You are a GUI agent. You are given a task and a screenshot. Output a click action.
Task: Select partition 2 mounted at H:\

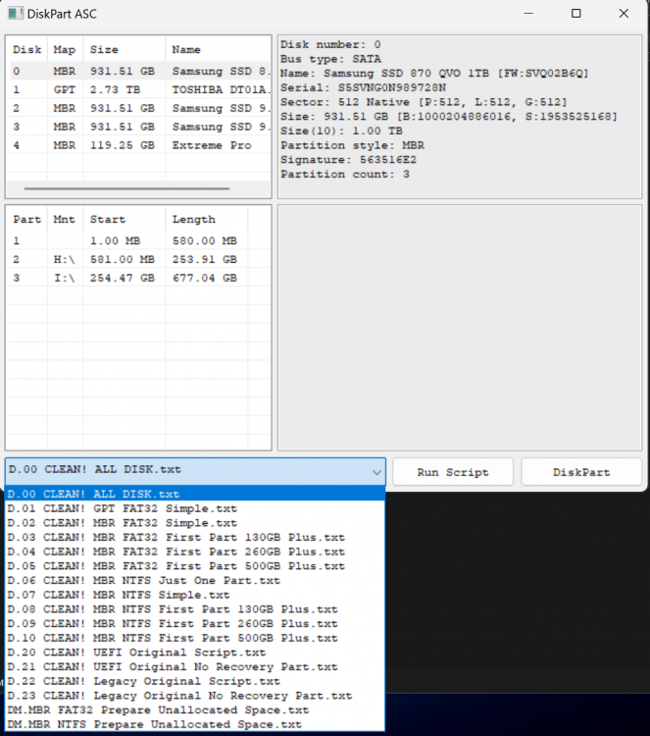pyautogui.click(x=140, y=259)
